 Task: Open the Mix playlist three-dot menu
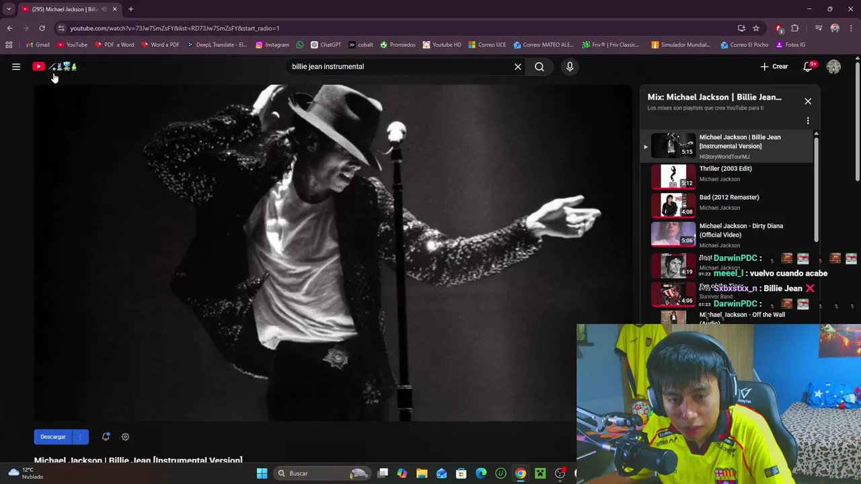[808, 121]
